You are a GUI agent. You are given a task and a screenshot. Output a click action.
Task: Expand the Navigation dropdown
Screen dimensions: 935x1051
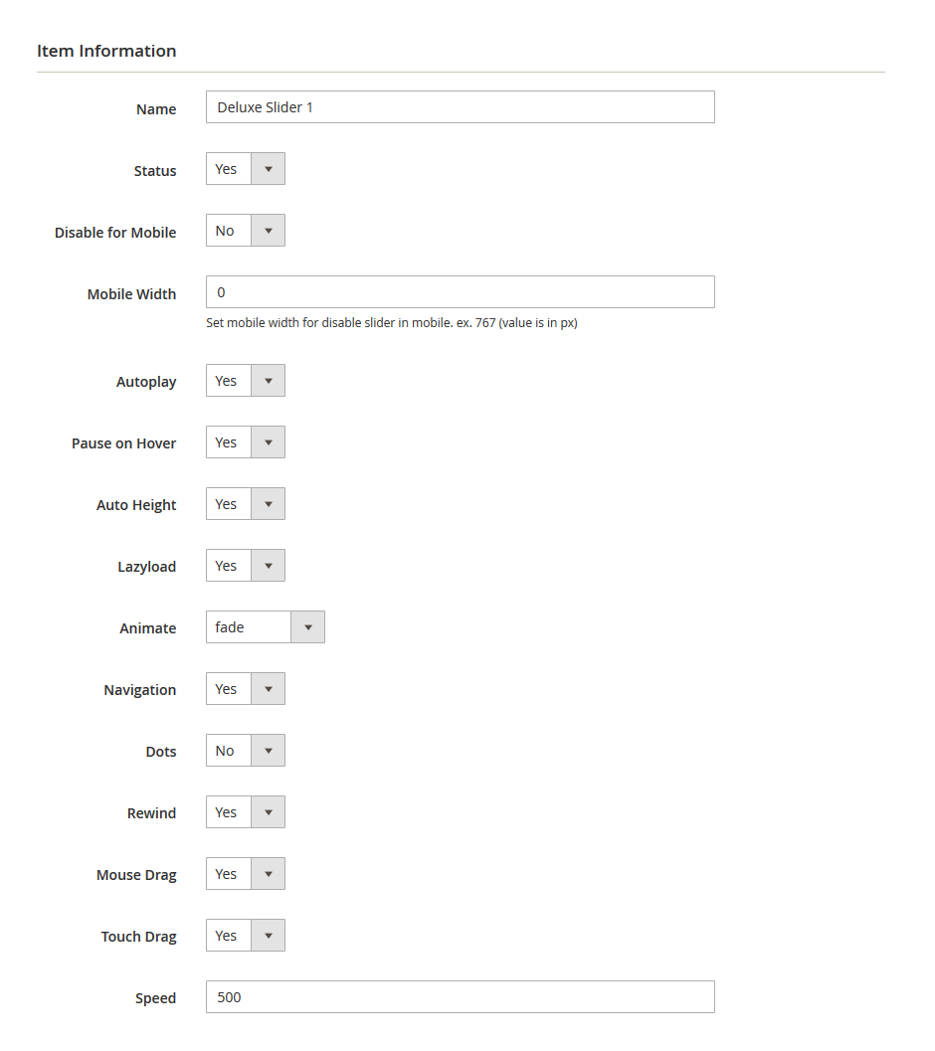pyautogui.click(x=246, y=689)
